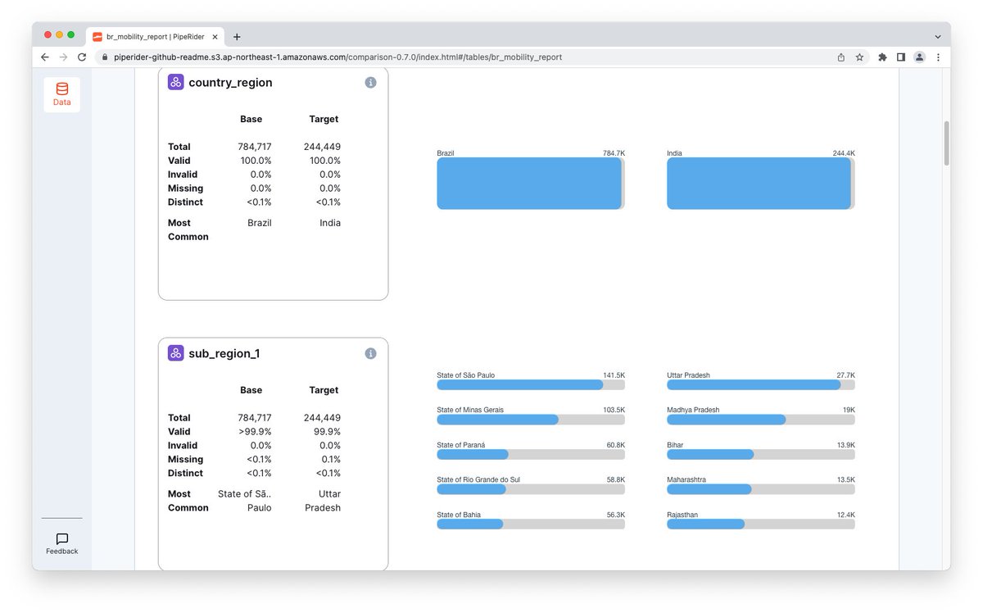Click the 'India' most common target value
983x613 pixels.
[x=330, y=223]
